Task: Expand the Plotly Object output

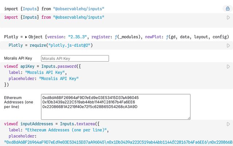Action: [26, 37]
